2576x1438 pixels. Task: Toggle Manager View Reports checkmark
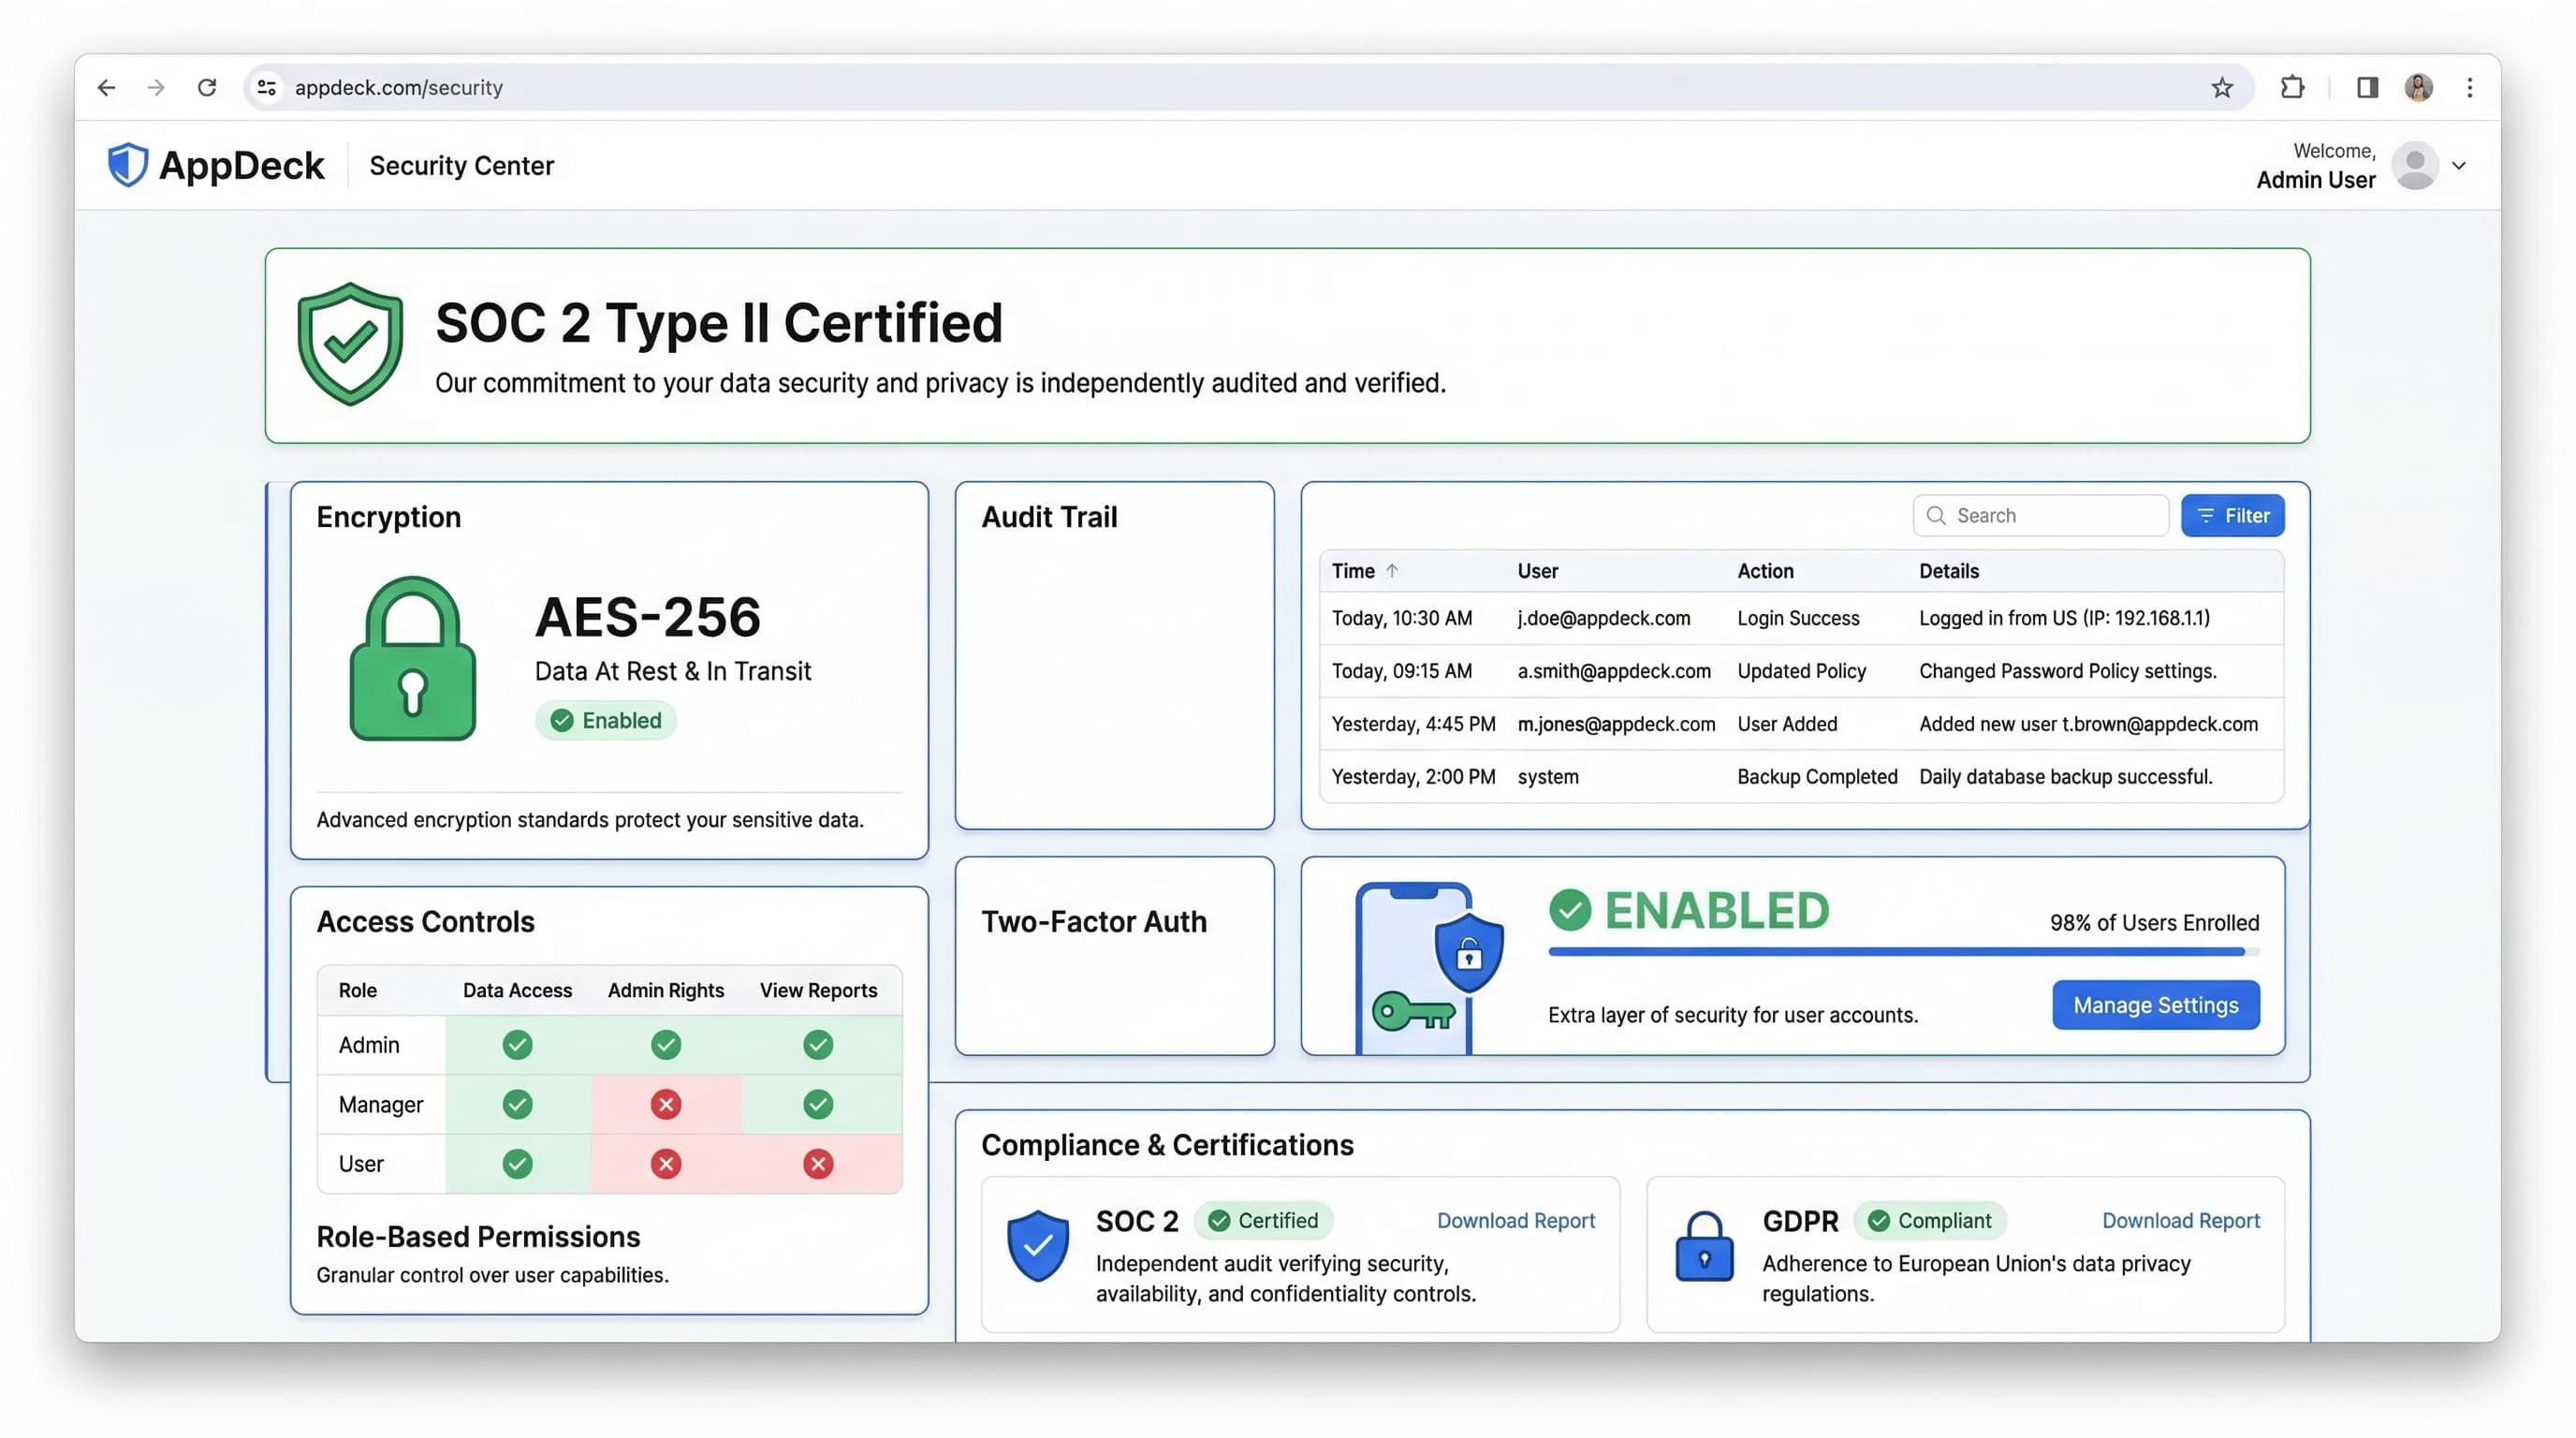tap(817, 1104)
